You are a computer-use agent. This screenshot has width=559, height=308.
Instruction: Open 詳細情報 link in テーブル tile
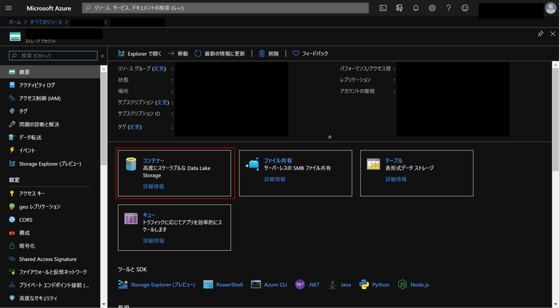click(x=396, y=179)
